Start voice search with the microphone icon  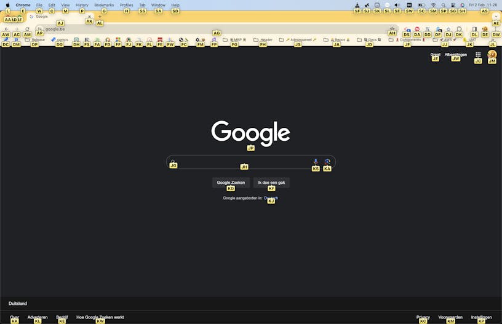click(x=316, y=162)
